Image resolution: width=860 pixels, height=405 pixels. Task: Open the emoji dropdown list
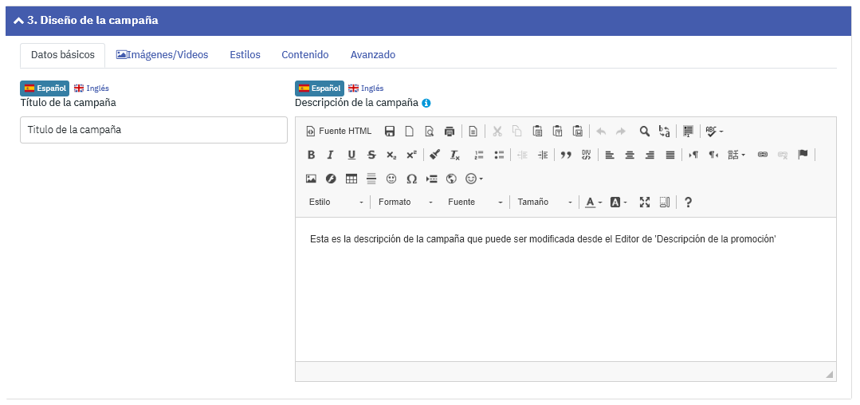[x=474, y=179]
